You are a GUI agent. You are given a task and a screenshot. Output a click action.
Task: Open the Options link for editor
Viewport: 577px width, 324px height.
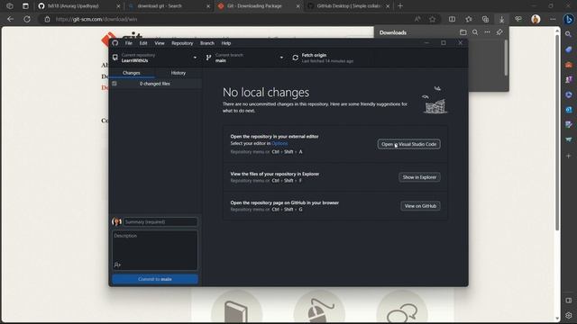tap(279, 143)
